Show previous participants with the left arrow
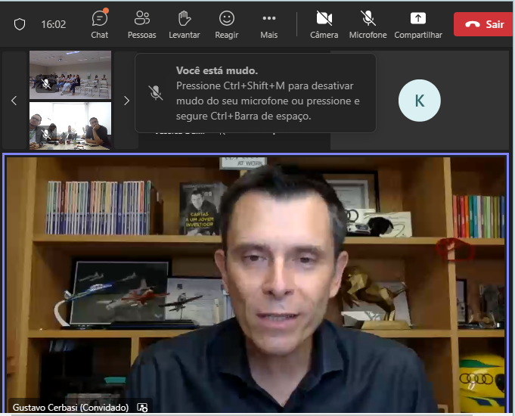 coord(14,101)
